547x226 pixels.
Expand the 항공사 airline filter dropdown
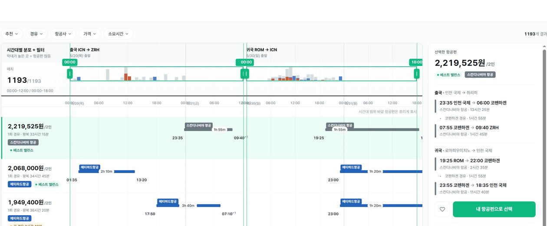[63, 34]
